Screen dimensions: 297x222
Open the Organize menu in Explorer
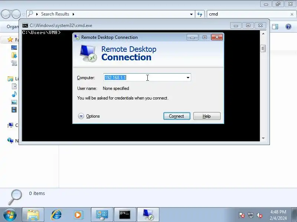(x=13, y=27)
